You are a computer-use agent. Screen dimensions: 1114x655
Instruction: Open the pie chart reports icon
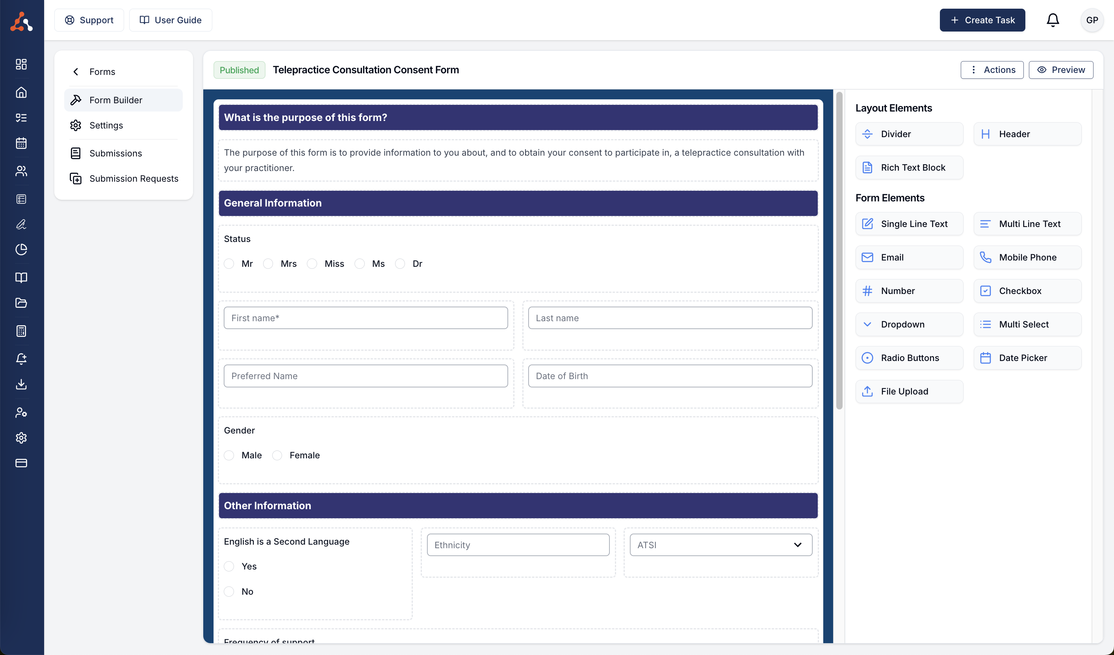(x=21, y=249)
